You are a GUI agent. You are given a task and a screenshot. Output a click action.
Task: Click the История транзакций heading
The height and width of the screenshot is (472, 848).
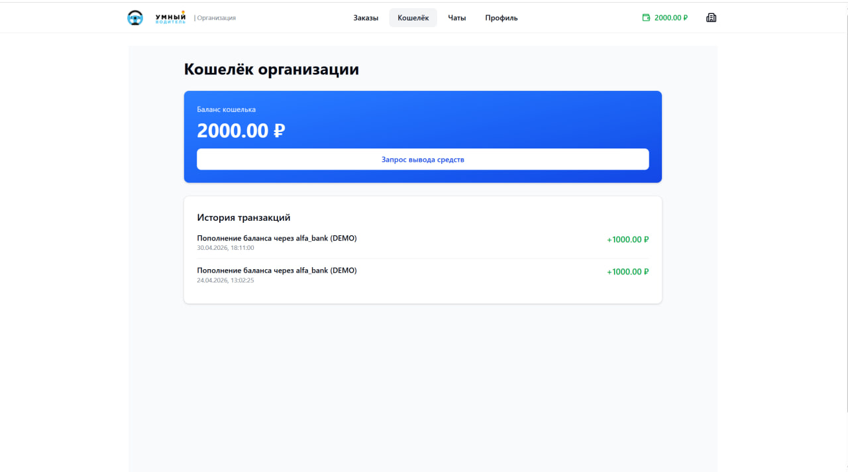point(244,217)
